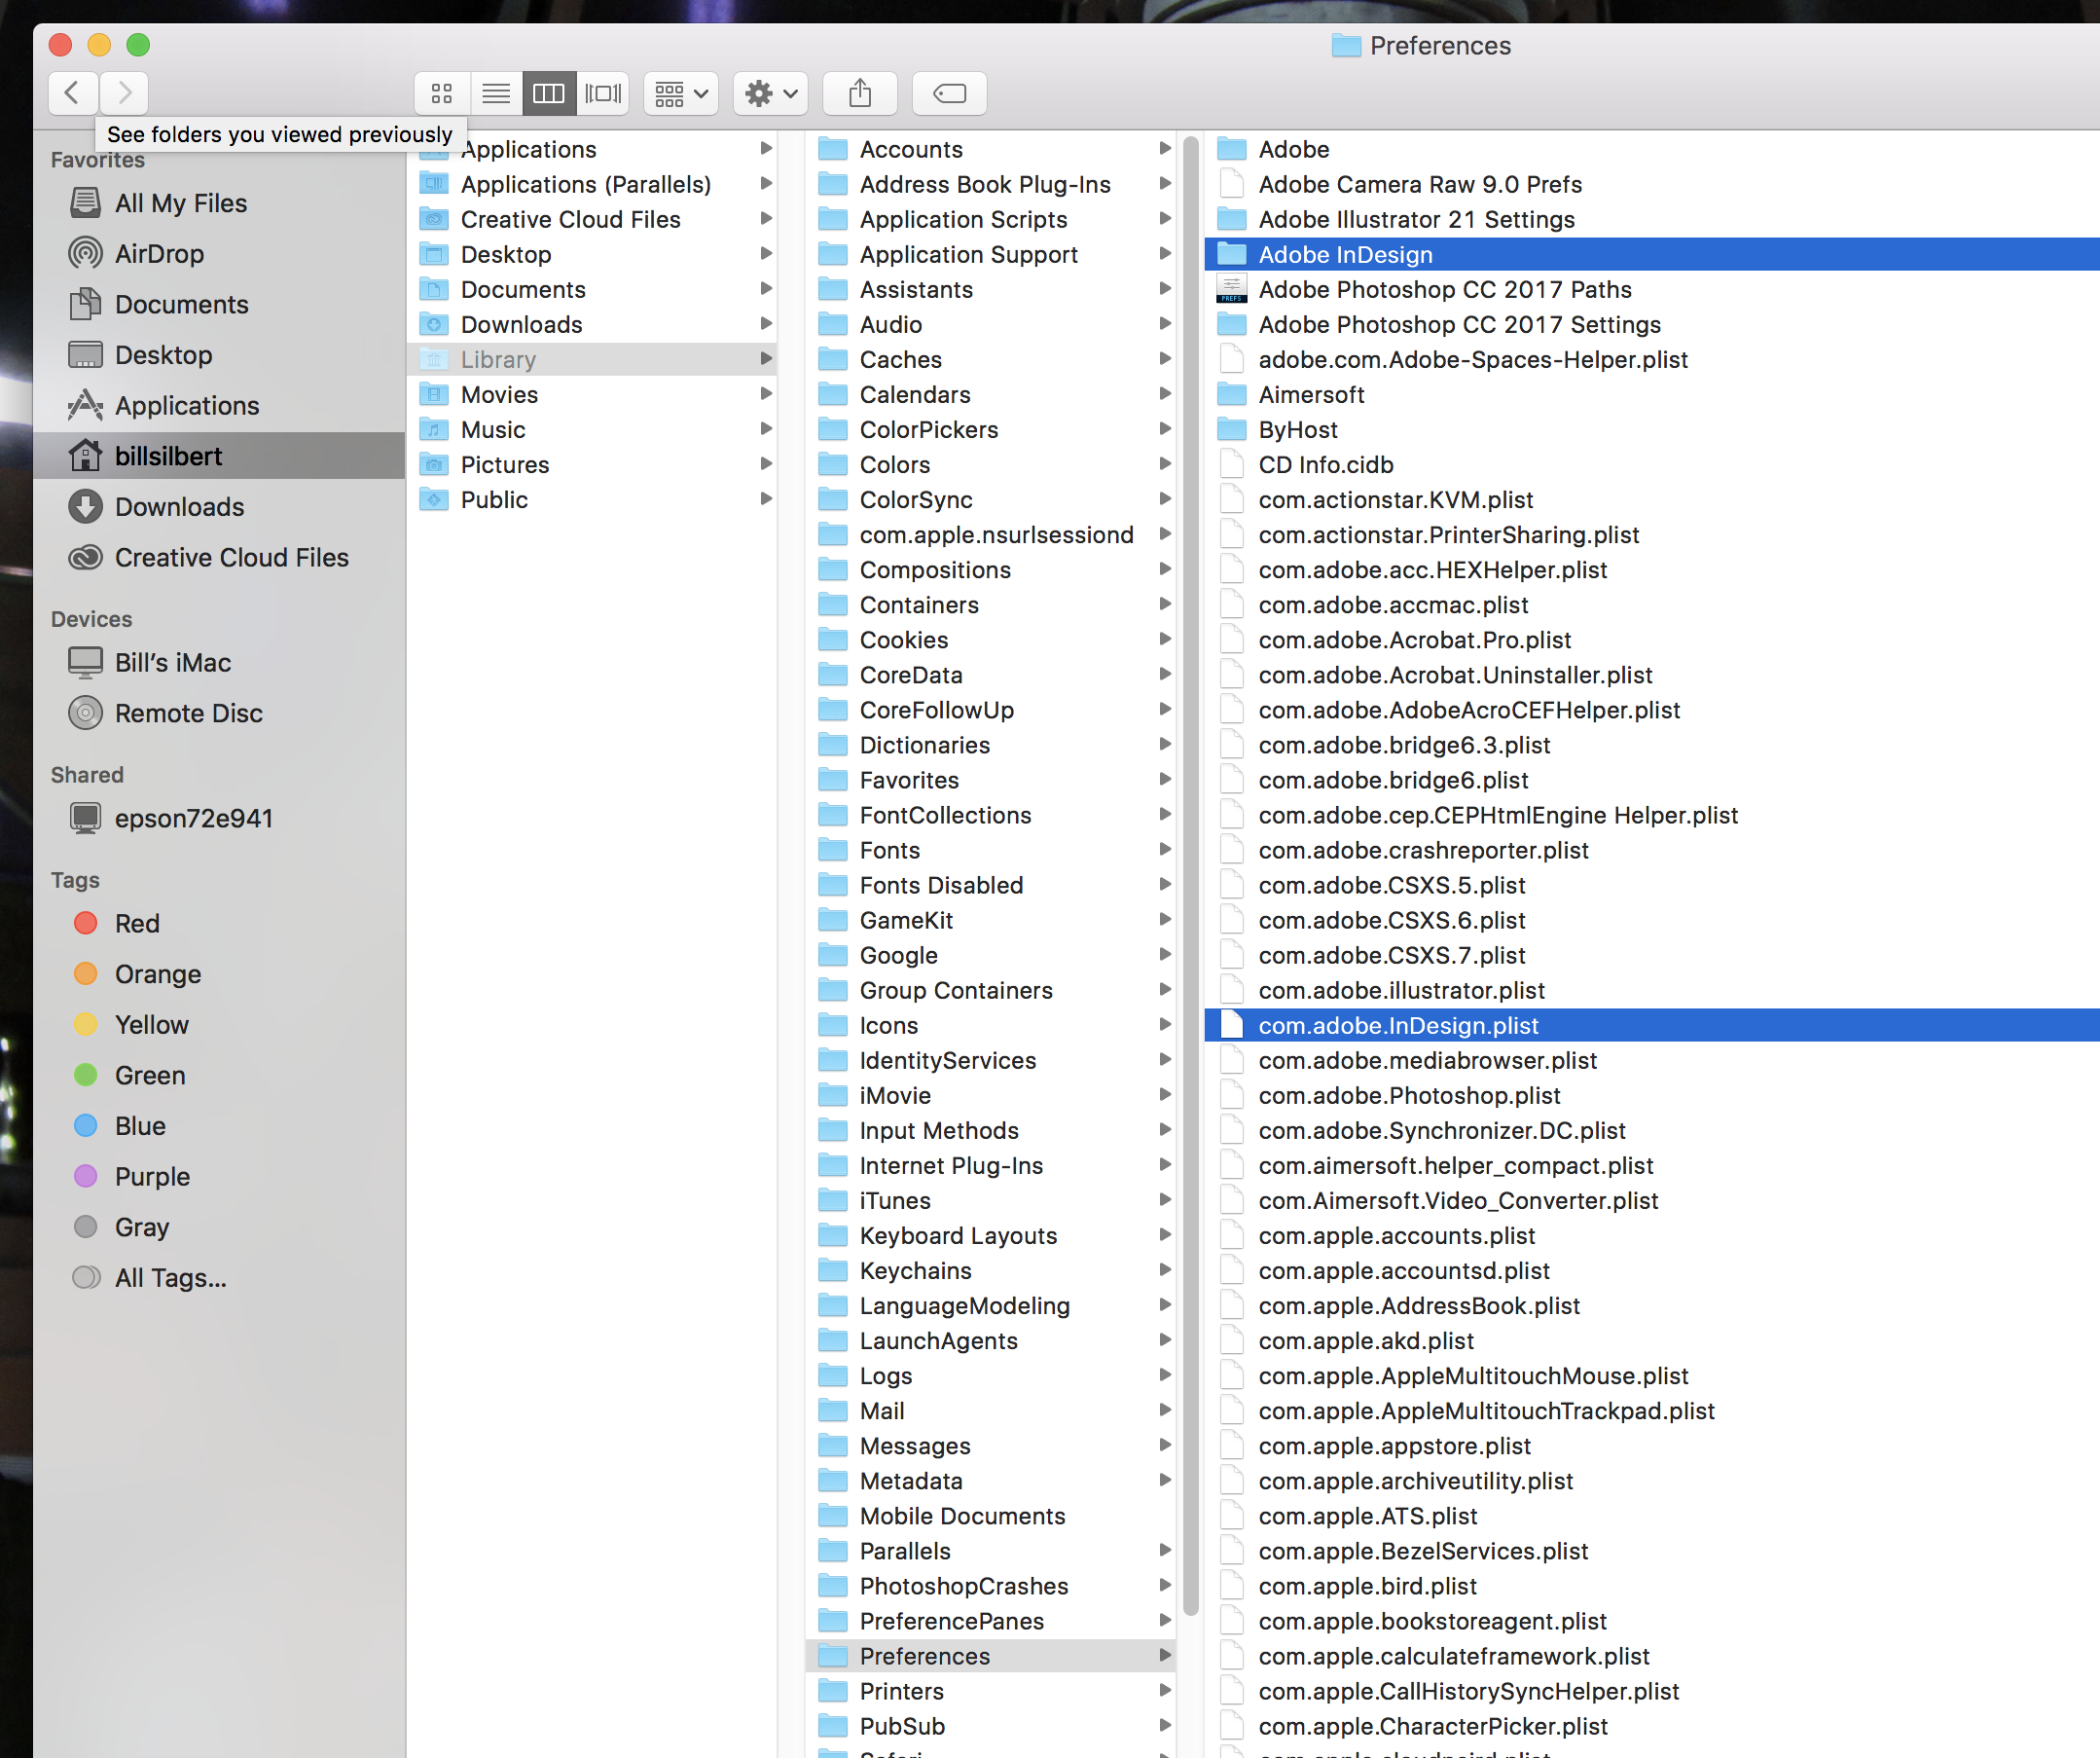Click the list view icon in toolbar
This screenshot has height=1758, width=2100.
coord(495,92)
